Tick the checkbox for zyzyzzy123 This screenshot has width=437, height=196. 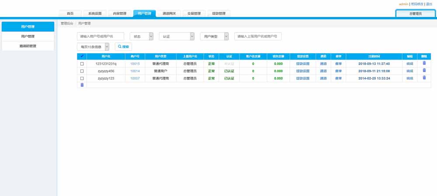coord(82,78)
